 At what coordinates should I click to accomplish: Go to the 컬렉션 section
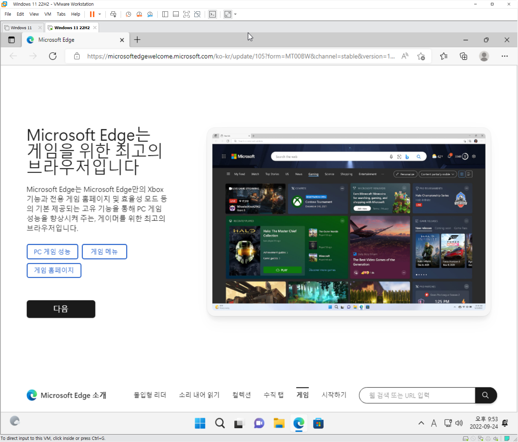point(242,395)
